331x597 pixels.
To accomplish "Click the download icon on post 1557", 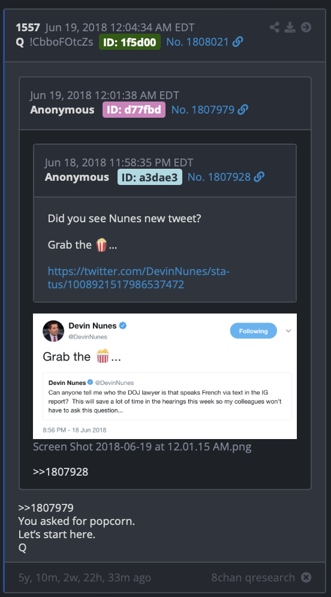I will coord(290,28).
